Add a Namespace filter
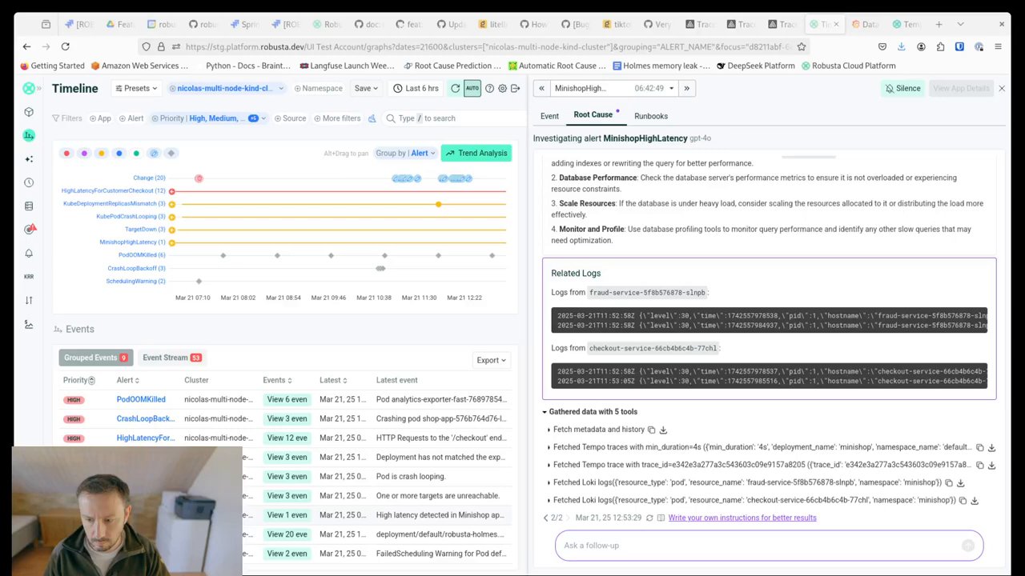Viewport: 1025px width, 576px height. [318, 88]
